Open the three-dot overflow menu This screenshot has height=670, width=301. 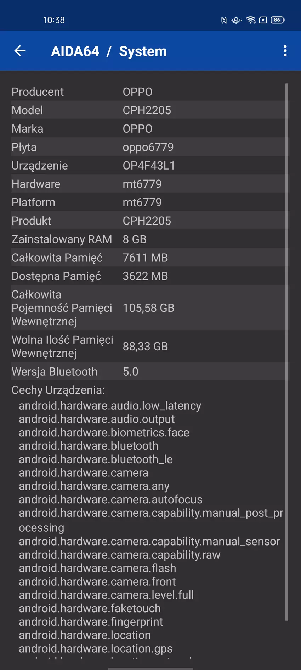pos(285,51)
